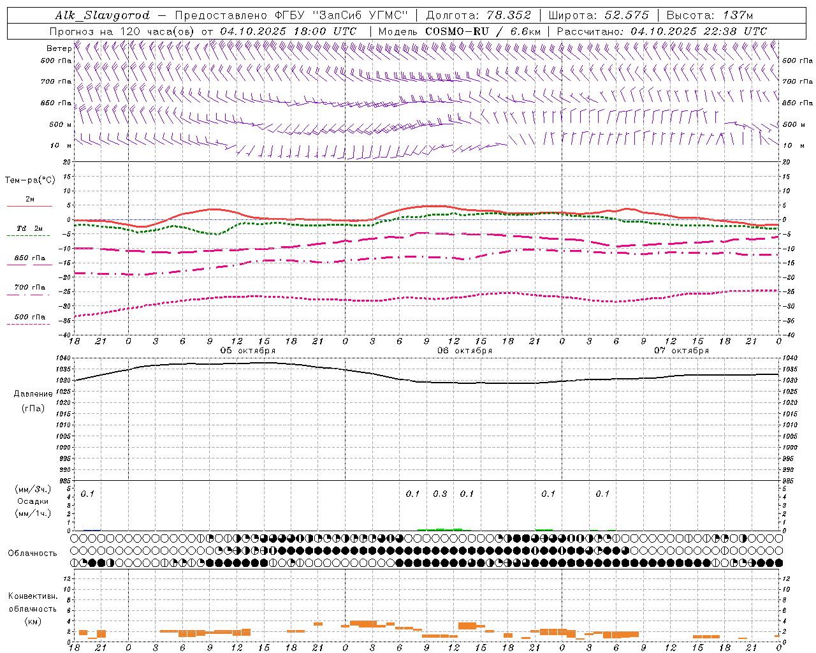Click the text 'Предоставлено ФГБУ "ЗапСиб УГМС"'
The image size is (816, 653).
click(x=291, y=15)
